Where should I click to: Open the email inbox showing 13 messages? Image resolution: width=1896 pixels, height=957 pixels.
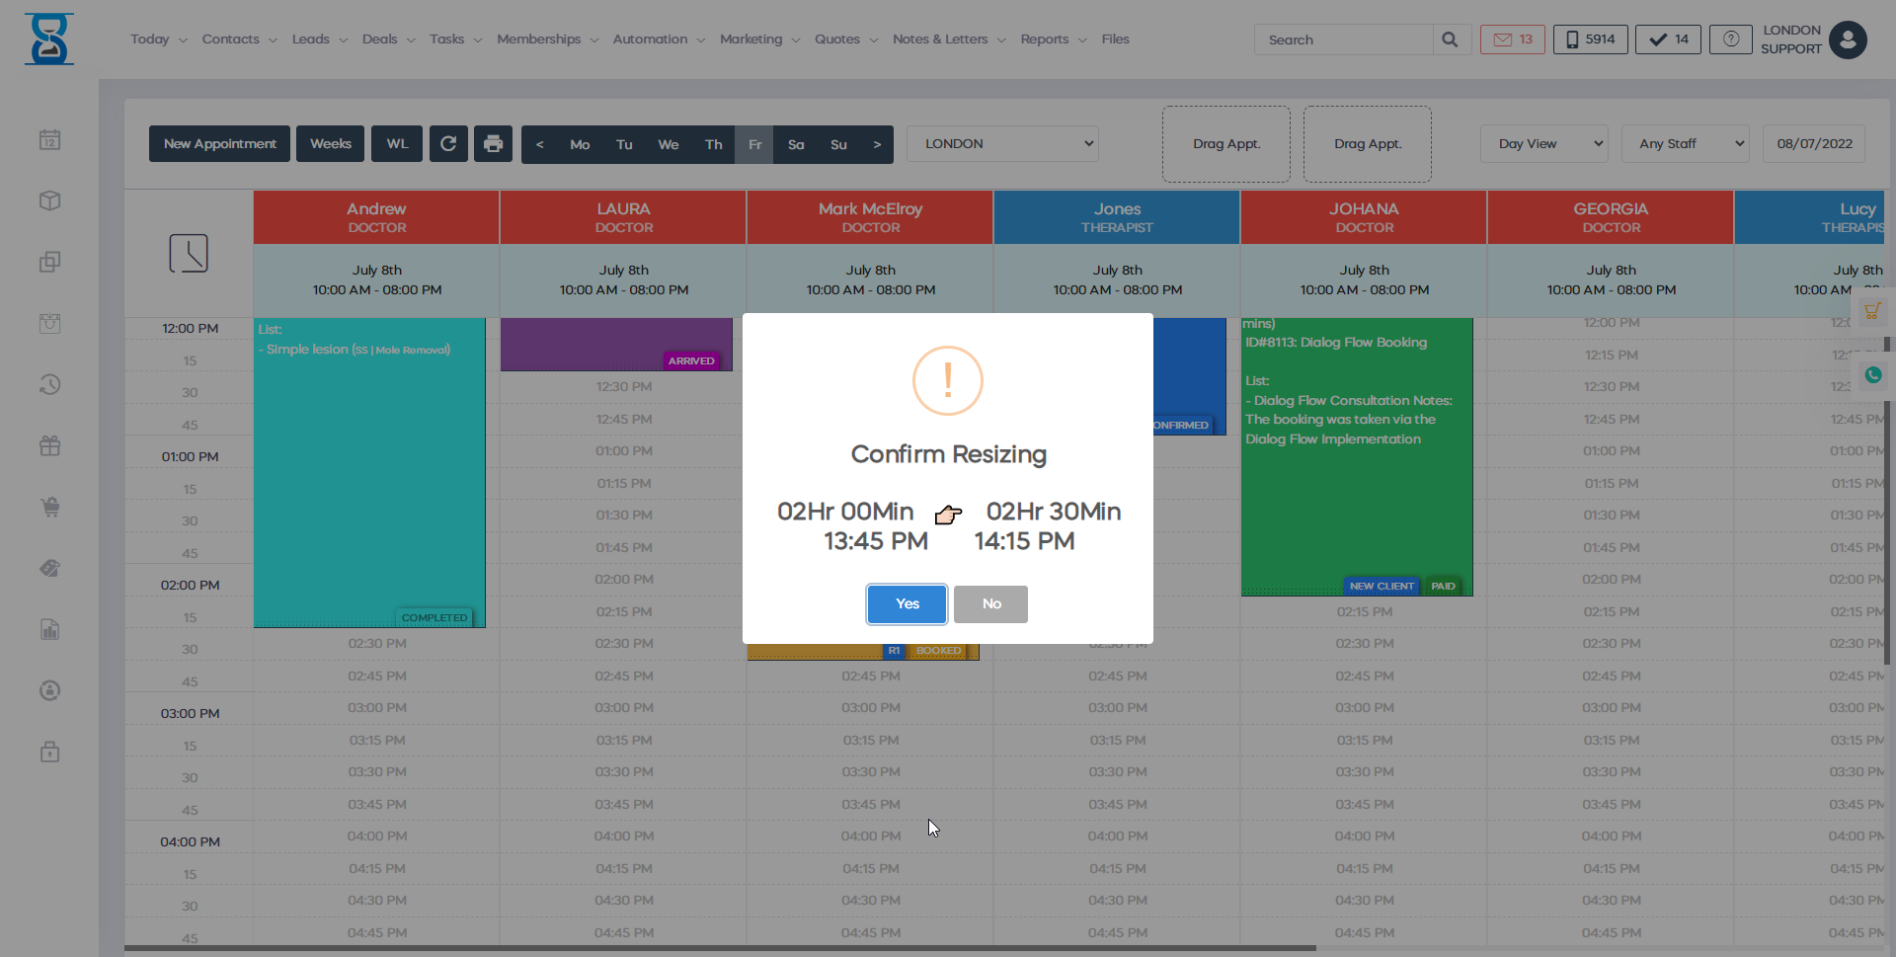(1512, 40)
